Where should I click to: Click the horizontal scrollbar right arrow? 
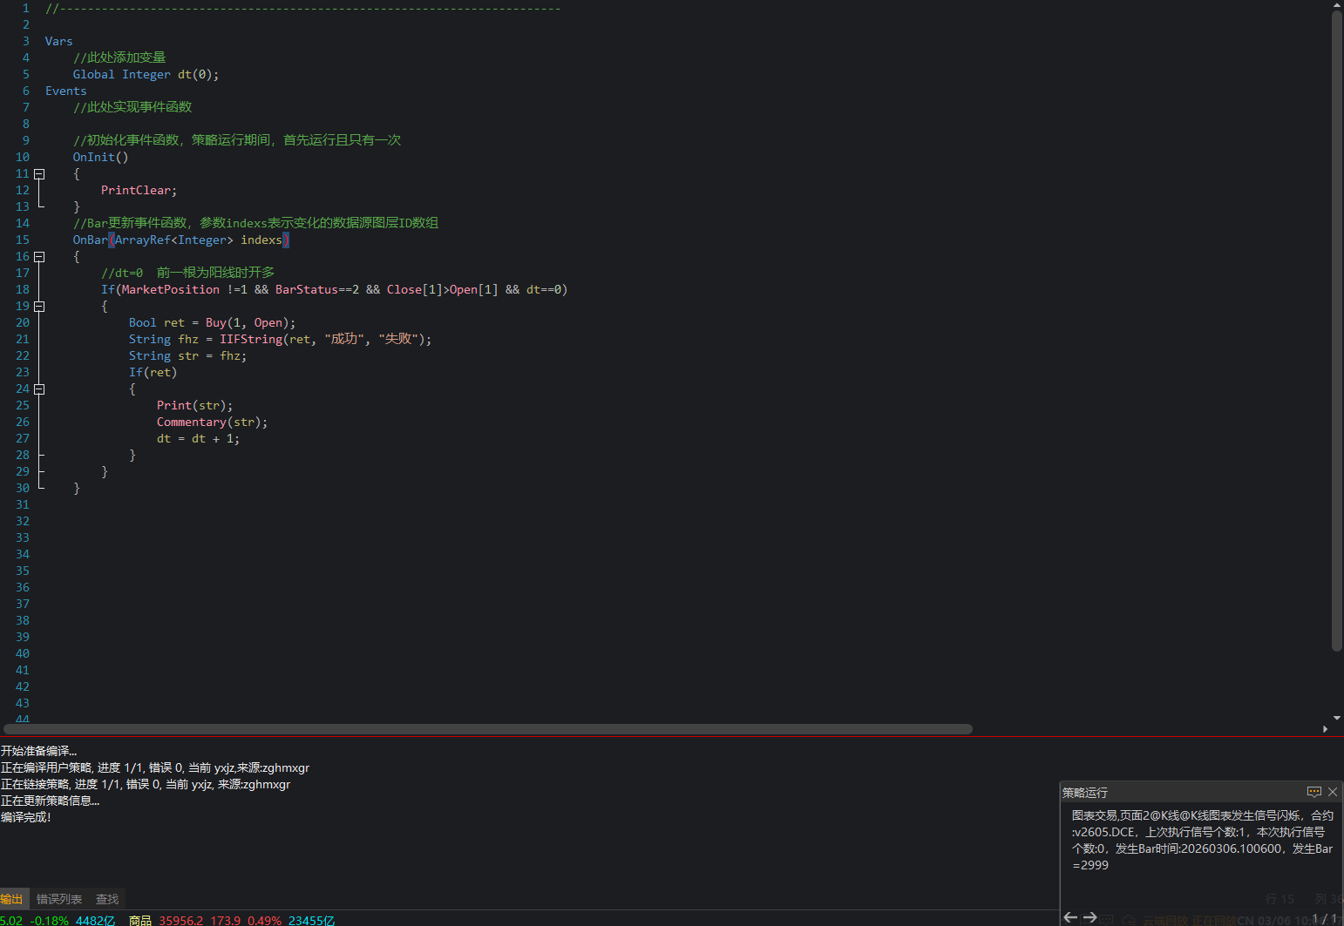(x=1325, y=729)
